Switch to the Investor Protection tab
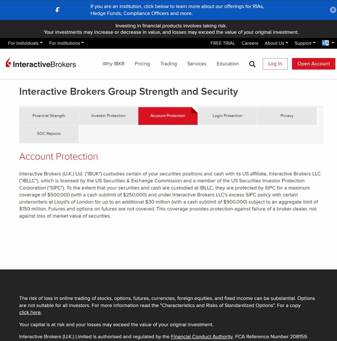Screen dimensions: 337x341 click(x=108, y=116)
